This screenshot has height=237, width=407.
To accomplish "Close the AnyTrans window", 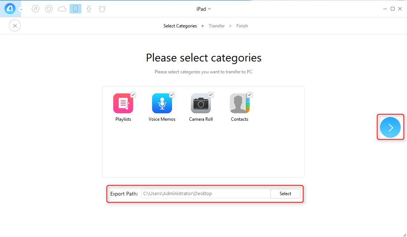I will (400, 9).
